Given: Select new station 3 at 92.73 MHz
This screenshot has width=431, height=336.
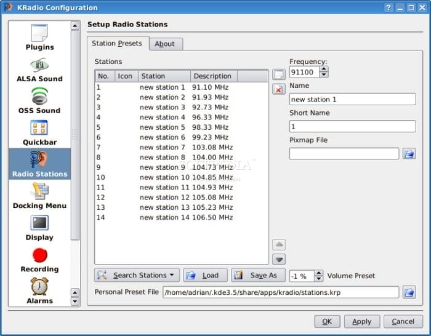Looking at the screenshot, I should (182, 107).
